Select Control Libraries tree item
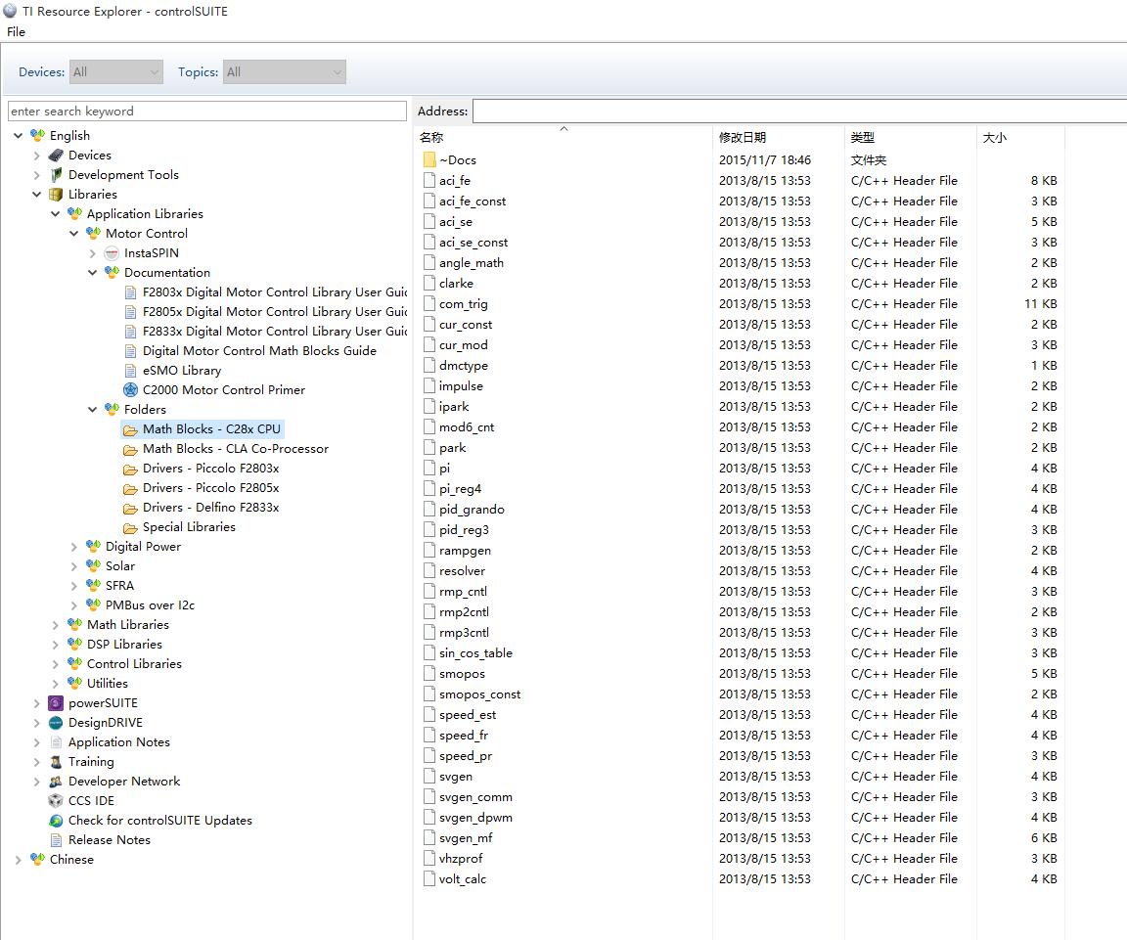The image size is (1127, 940). (x=134, y=664)
